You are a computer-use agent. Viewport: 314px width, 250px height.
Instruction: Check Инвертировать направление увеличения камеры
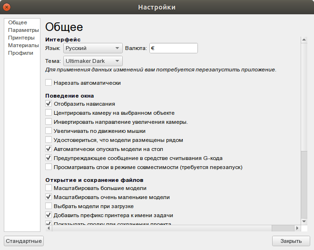49,122
